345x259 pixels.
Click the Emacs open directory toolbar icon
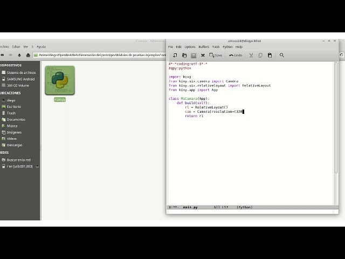(184, 55)
